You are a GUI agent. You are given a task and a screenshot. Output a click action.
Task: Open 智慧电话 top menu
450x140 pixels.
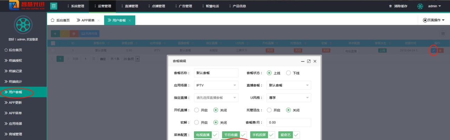(210, 6)
